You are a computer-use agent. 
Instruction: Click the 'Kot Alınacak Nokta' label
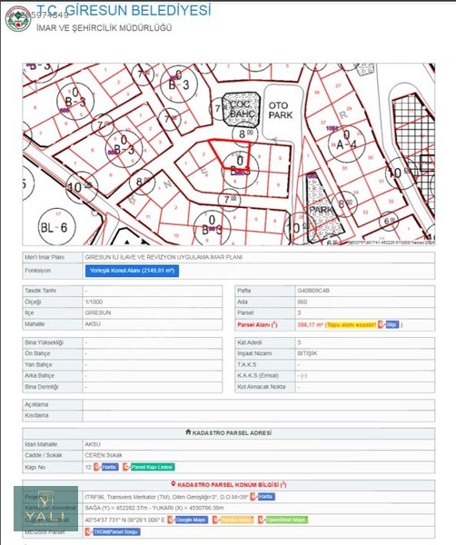[x=262, y=387]
